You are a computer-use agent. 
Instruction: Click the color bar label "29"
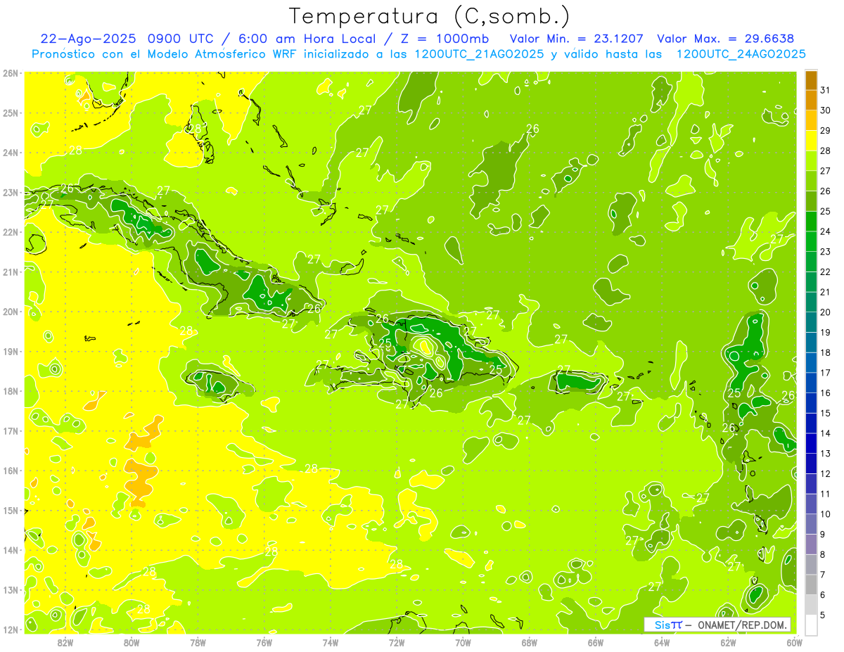[825, 130]
